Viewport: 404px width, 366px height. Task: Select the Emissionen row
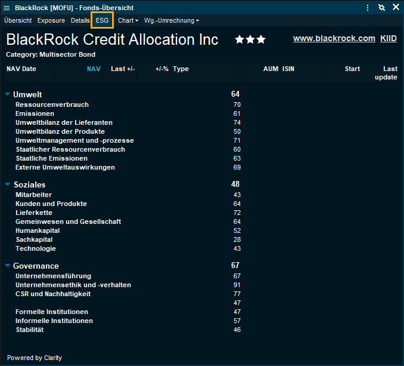pos(35,113)
